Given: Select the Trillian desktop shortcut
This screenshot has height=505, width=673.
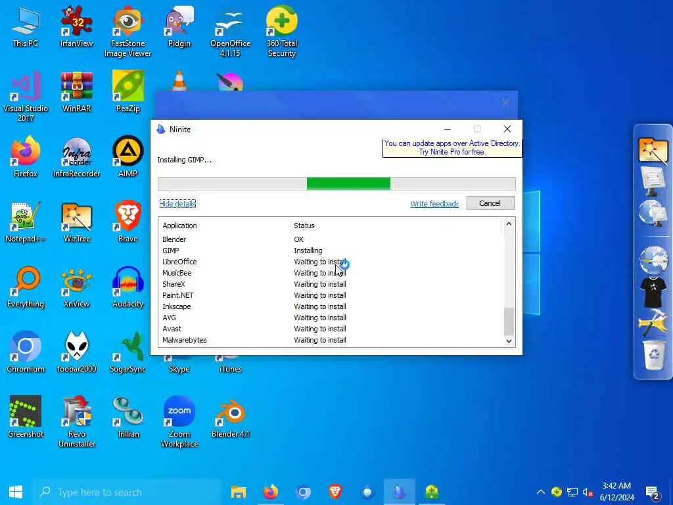Looking at the screenshot, I should pyautogui.click(x=128, y=418).
